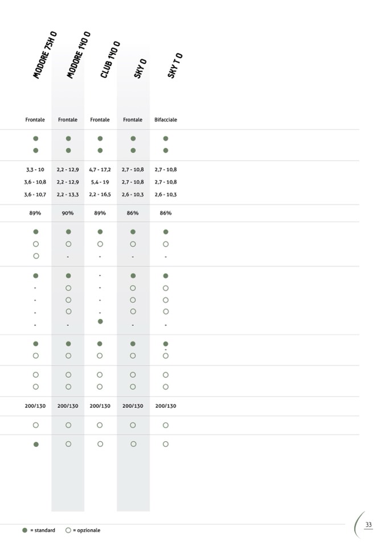This screenshot has height=546, width=386.
Task: Click the 90% efficiency value
Action: click(68, 213)
